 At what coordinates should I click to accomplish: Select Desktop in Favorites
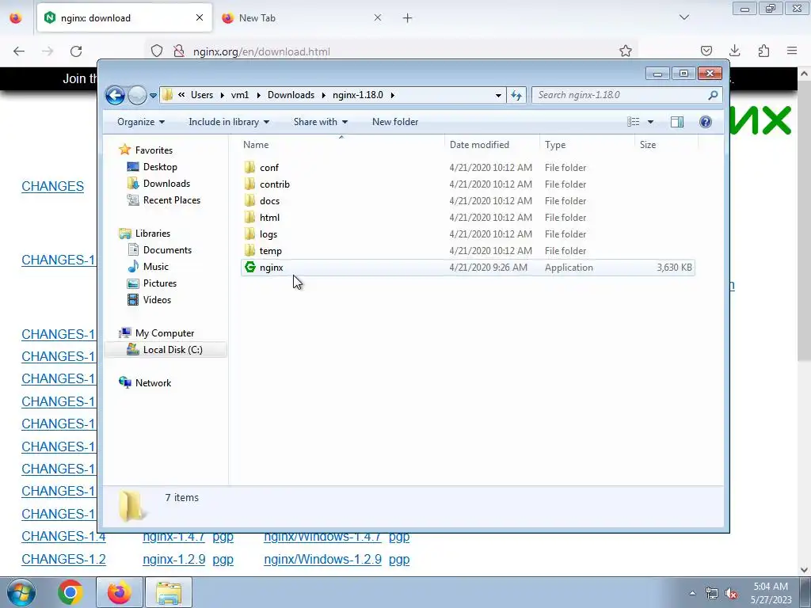[x=160, y=167]
